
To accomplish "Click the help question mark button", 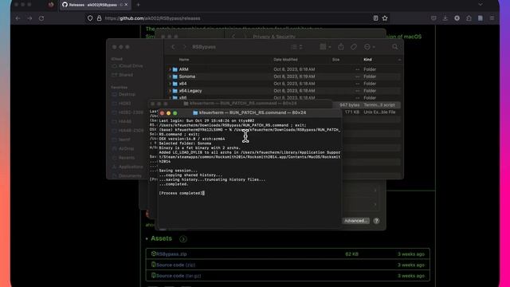I will click(x=376, y=221).
